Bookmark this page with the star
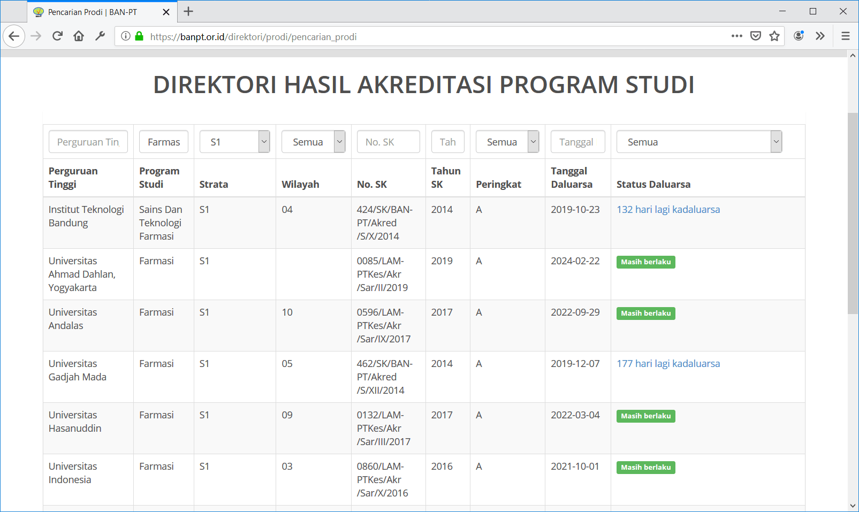This screenshot has height=512, width=859. [x=774, y=36]
